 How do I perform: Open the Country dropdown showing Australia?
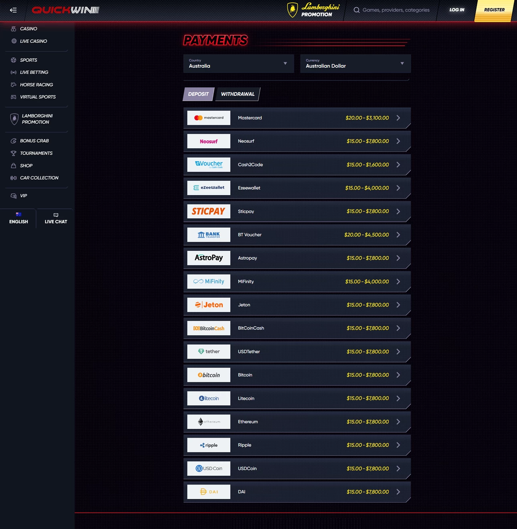pyautogui.click(x=238, y=64)
